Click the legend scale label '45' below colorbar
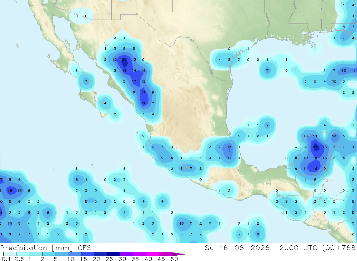Screen dimensions: 357x261 tap(161, 259)
